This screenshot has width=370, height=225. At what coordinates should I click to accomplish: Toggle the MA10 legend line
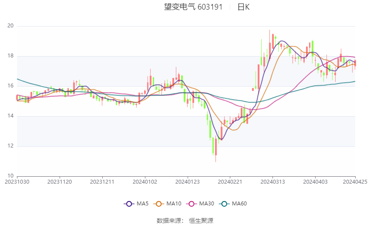pyautogui.click(x=167, y=204)
